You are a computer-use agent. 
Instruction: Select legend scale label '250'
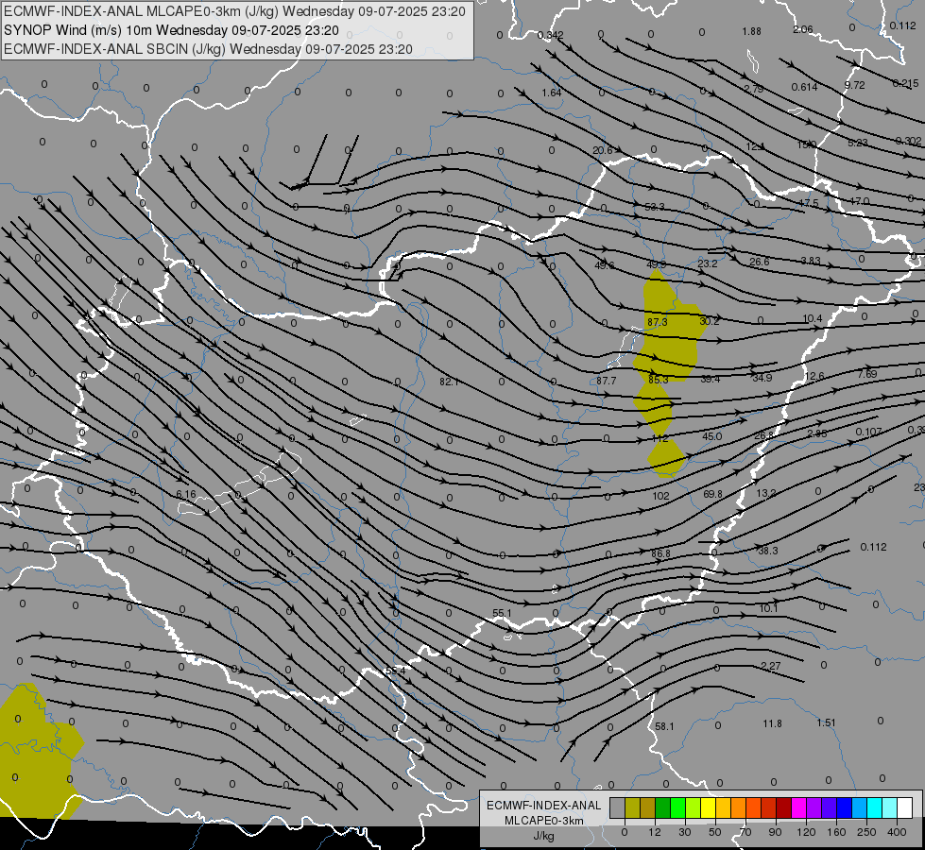tap(866, 832)
